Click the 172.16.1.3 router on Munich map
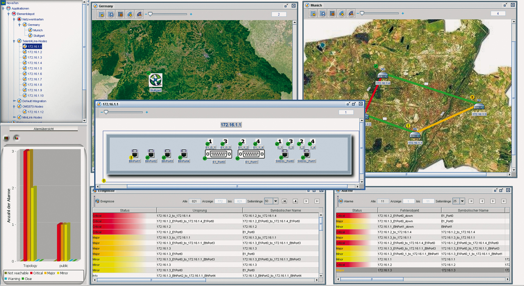This screenshot has height=286, width=524. [479, 106]
